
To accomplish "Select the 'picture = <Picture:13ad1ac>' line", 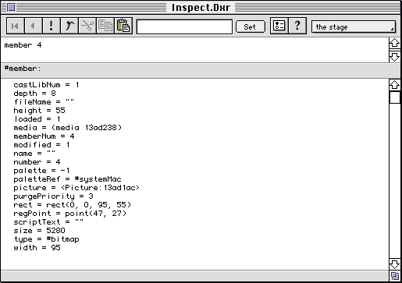I will 76,188.
